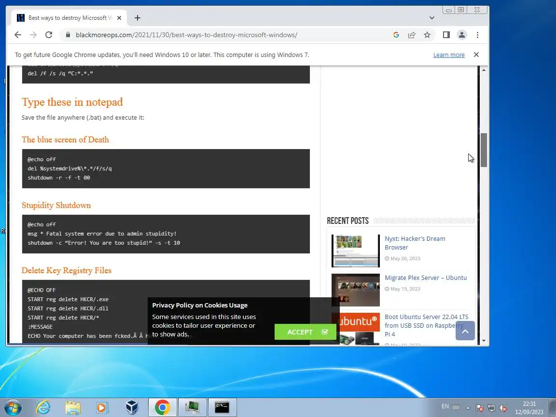Click The blue screen of Death heading
The image size is (556, 417).
(x=65, y=139)
